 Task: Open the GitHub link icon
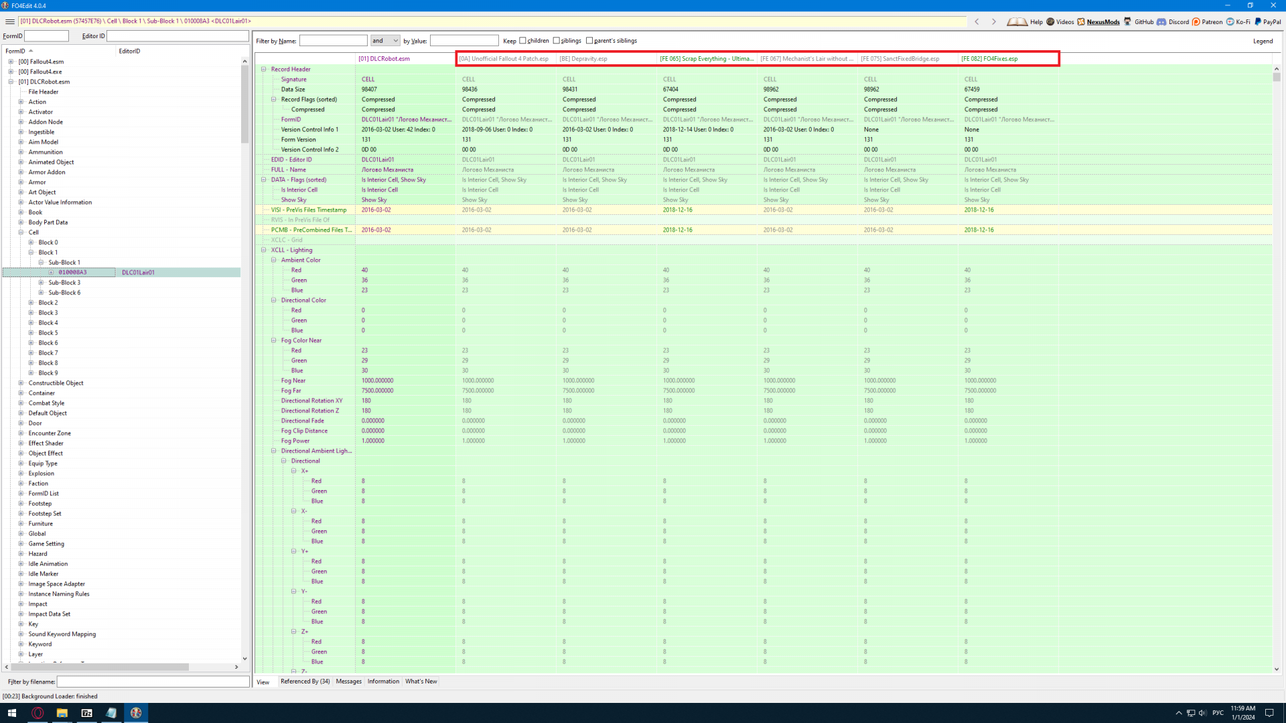pyautogui.click(x=1128, y=21)
